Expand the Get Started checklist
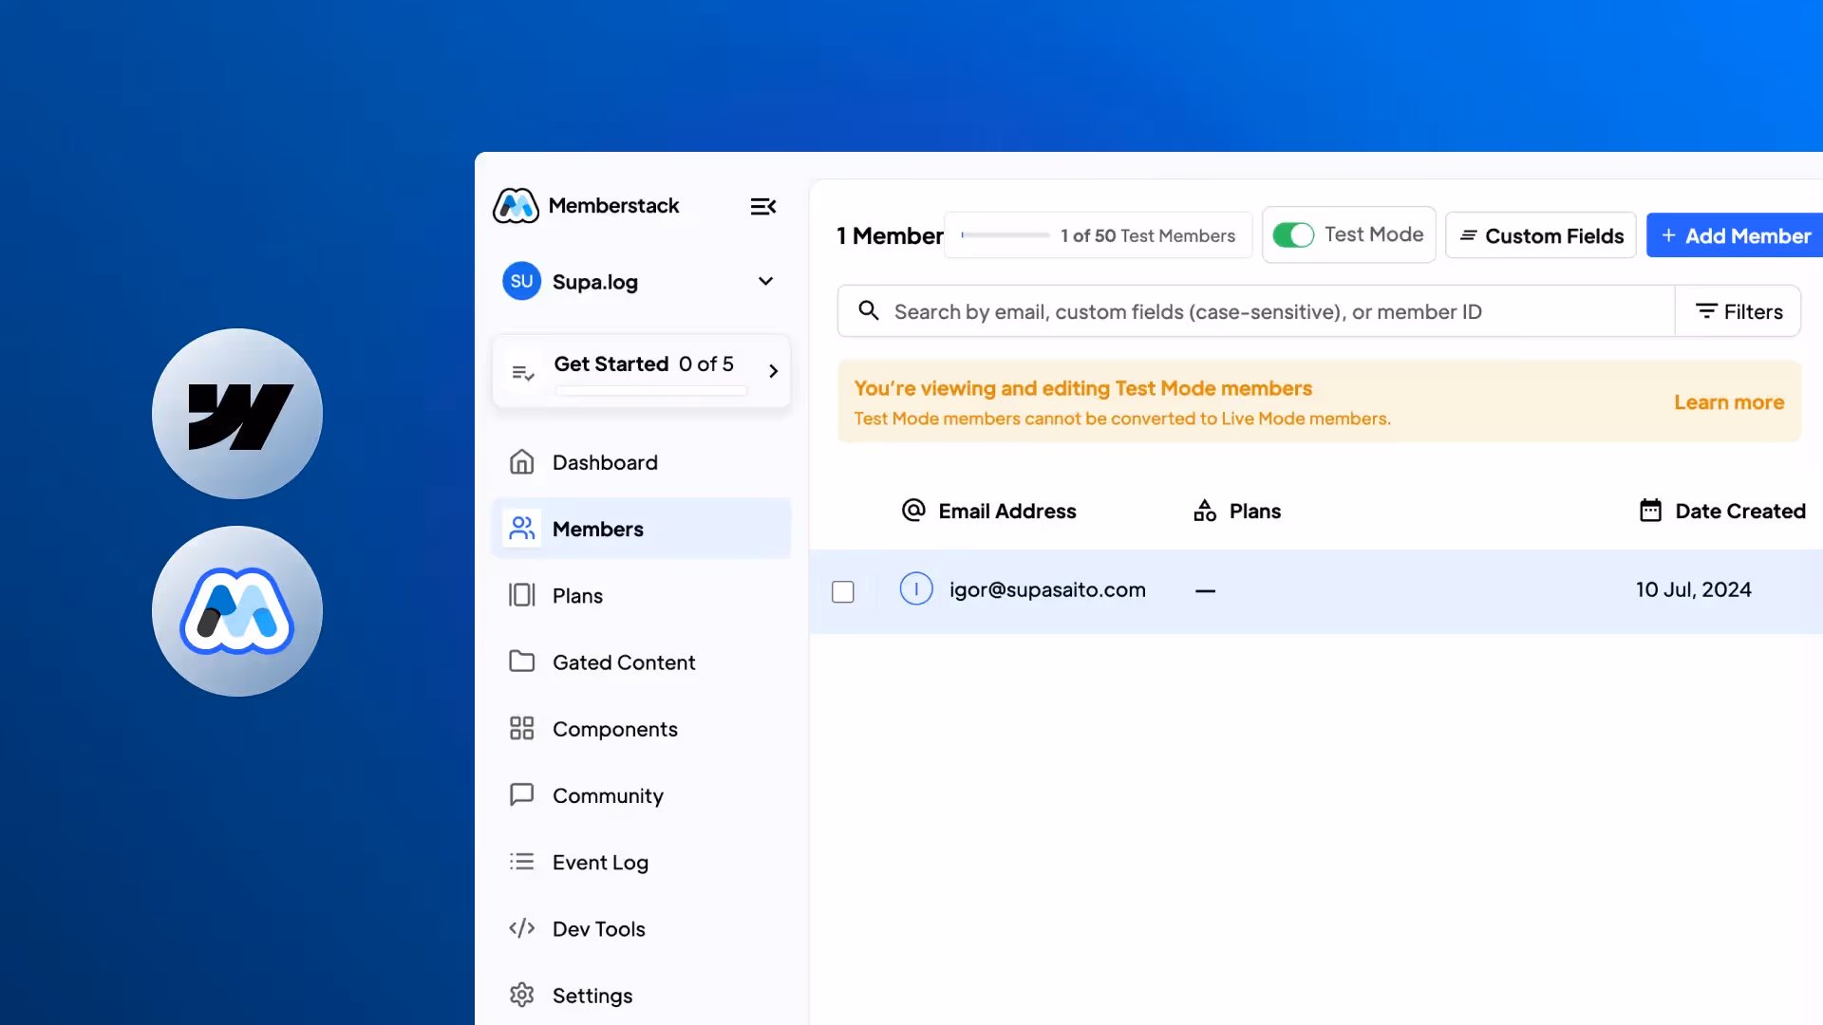The image size is (1823, 1025). tap(773, 371)
